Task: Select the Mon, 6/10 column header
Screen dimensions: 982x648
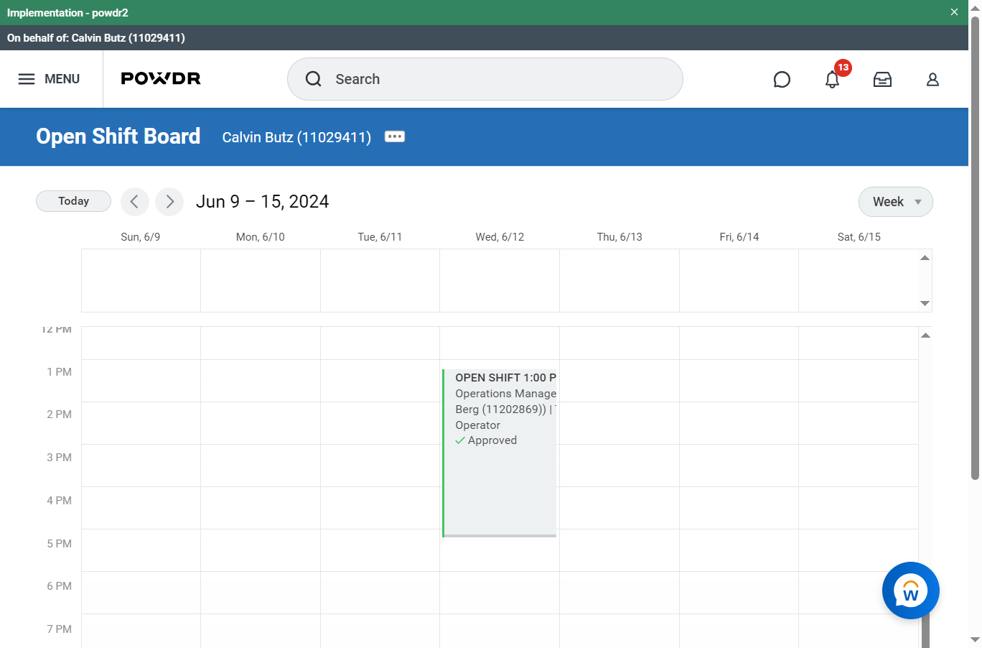Action: pyautogui.click(x=261, y=237)
